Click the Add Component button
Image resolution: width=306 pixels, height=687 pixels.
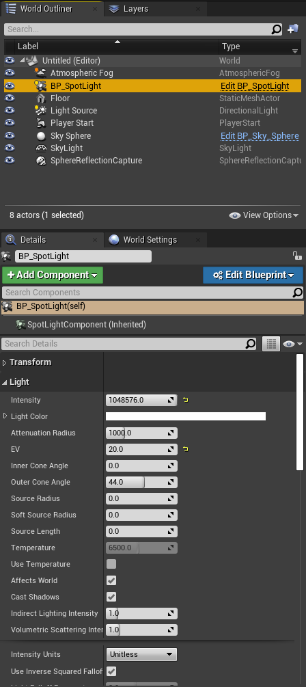point(53,275)
